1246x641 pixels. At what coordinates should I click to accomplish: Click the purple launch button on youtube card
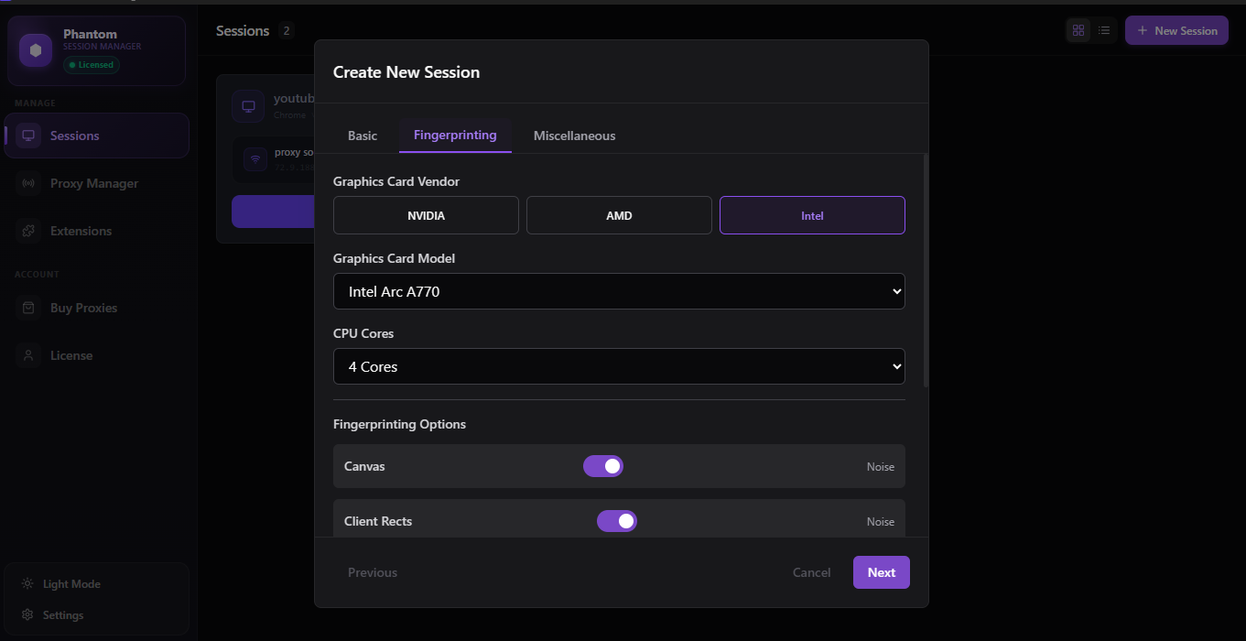273,212
